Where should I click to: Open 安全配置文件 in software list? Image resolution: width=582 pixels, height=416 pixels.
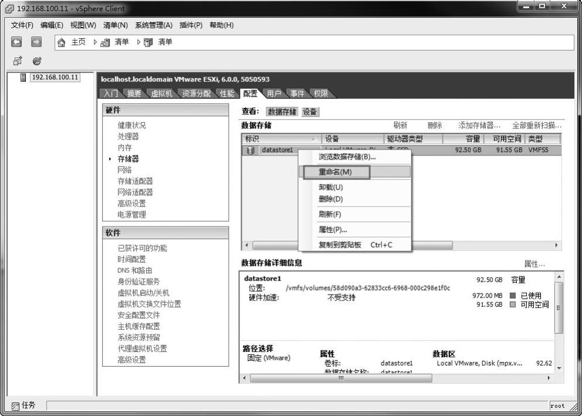(x=139, y=314)
